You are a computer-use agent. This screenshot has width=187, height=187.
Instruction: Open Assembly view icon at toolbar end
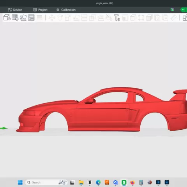point(185,18)
